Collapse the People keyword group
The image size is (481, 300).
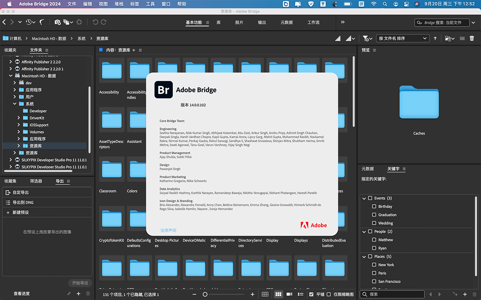[x=364, y=232]
